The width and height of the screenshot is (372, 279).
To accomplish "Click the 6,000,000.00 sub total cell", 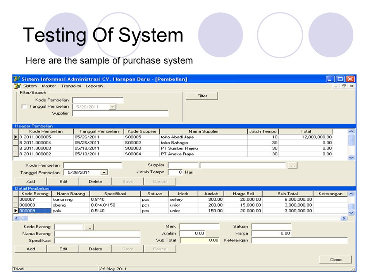I will [288, 199].
